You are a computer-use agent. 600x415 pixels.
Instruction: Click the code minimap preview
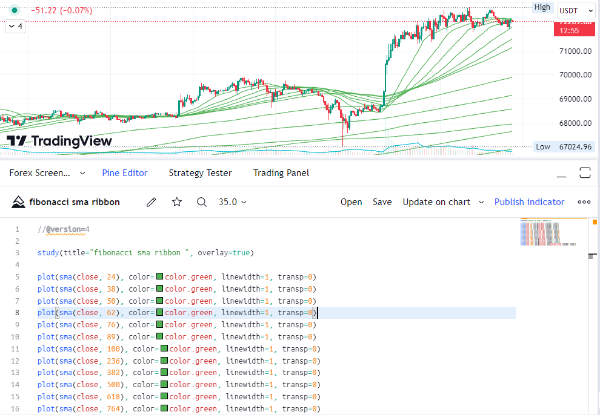[547, 233]
